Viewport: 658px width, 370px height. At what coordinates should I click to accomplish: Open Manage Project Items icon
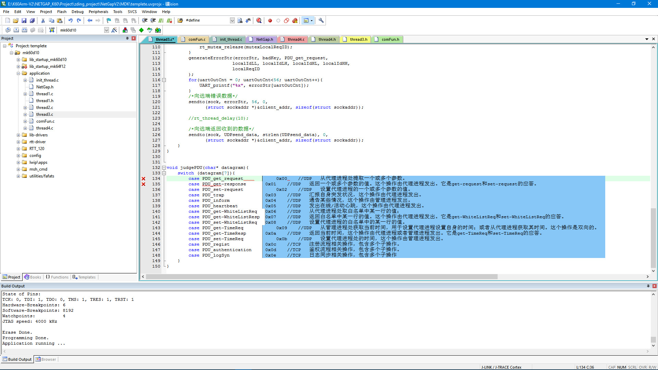click(x=125, y=30)
